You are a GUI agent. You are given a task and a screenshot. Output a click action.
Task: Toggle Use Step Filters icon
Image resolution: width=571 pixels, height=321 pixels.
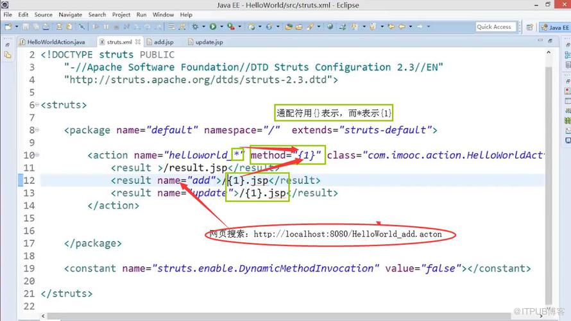point(182,26)
